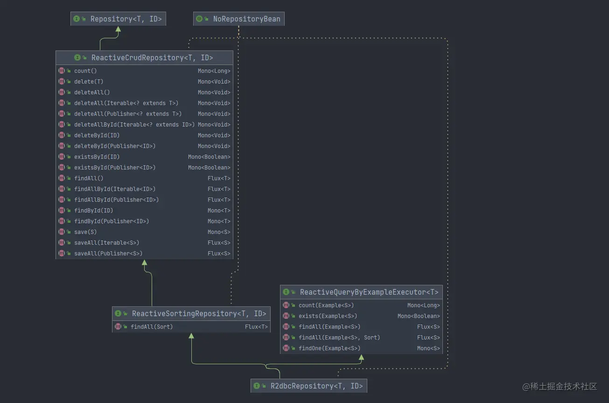
Task: Select existsById(Publisher<ID>) method text
Action: pyautogui.click(x=115, y=168)
